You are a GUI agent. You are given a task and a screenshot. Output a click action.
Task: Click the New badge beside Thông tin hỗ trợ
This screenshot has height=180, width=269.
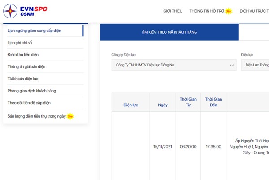[x=229, y=11]
